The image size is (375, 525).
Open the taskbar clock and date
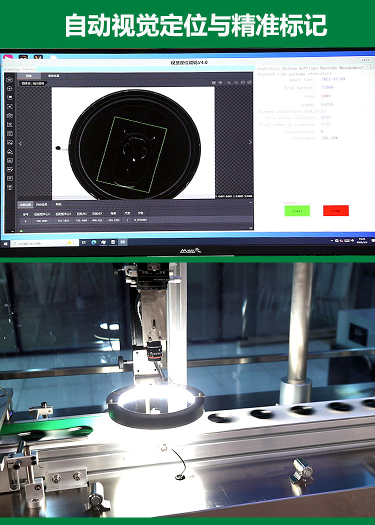[362, 240]
